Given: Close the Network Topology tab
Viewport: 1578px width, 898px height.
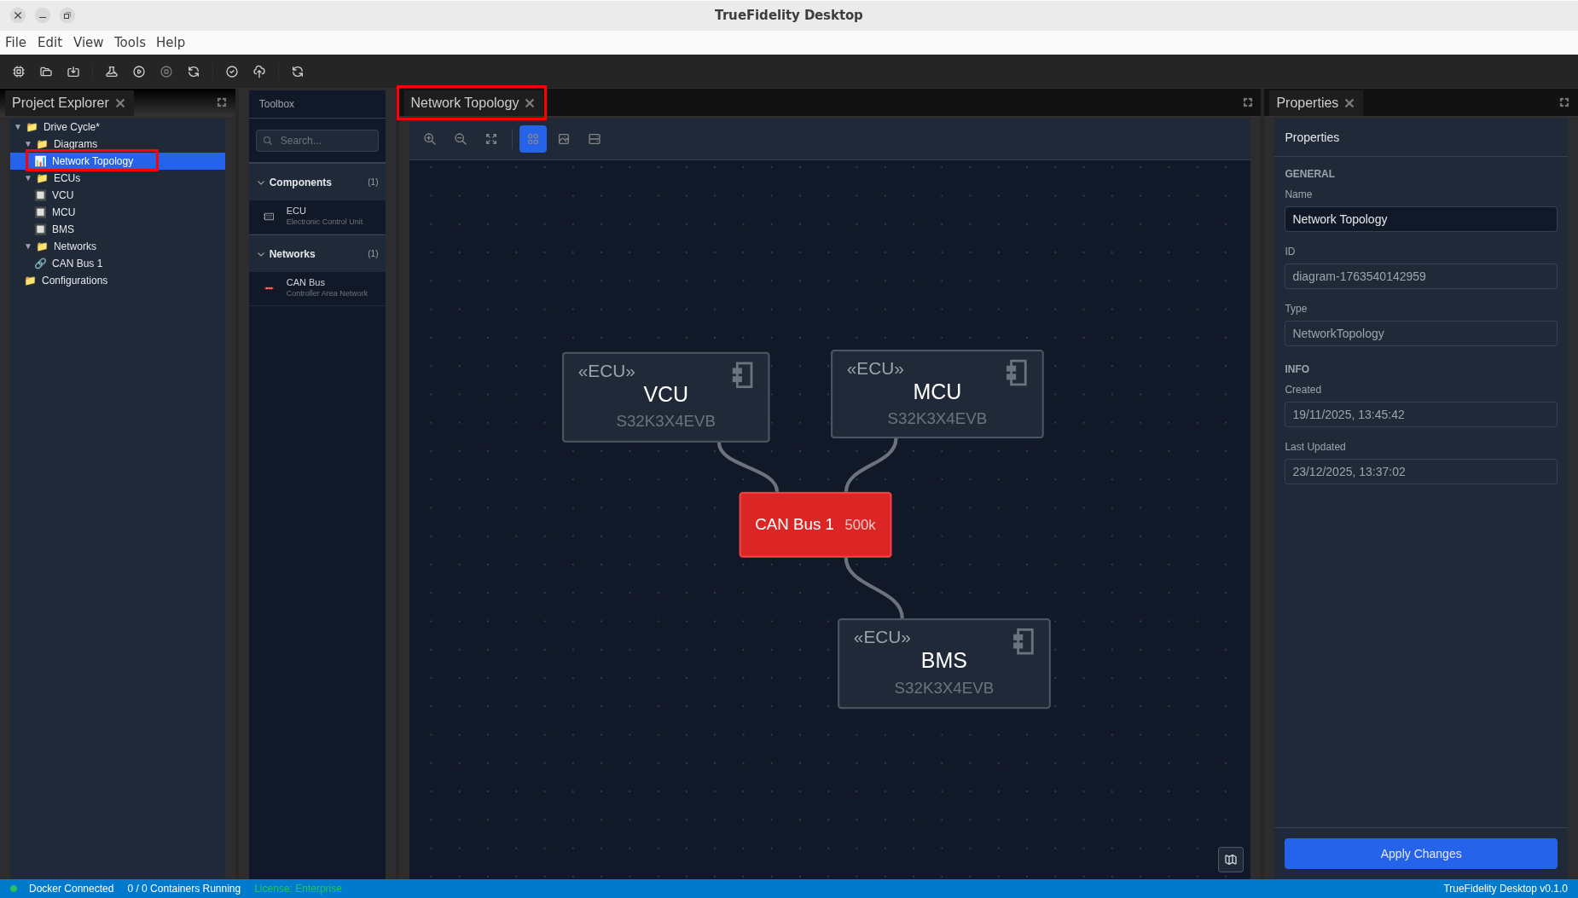Looking at the screenshot, I should (530, 103).
